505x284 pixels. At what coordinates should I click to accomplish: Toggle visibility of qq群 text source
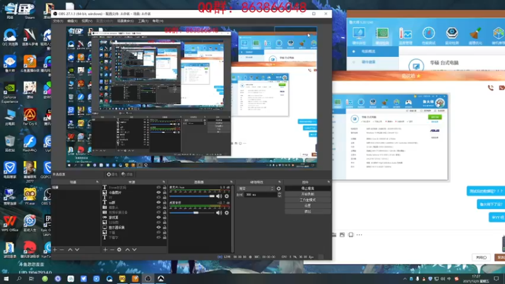click(x=158, y=203)
